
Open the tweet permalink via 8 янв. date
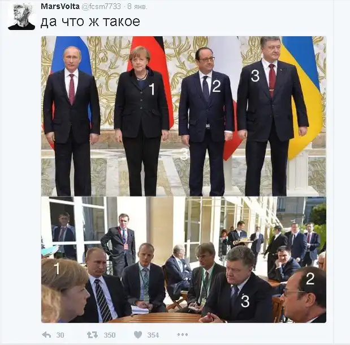tap(137, 6)
